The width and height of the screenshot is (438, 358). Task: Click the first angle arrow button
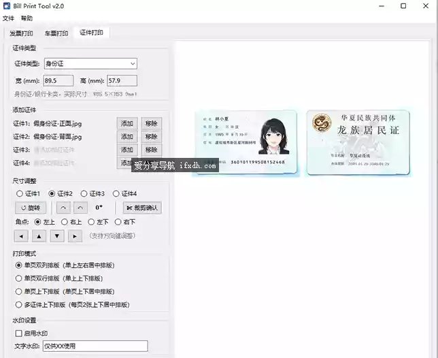[x=63, y=208]
